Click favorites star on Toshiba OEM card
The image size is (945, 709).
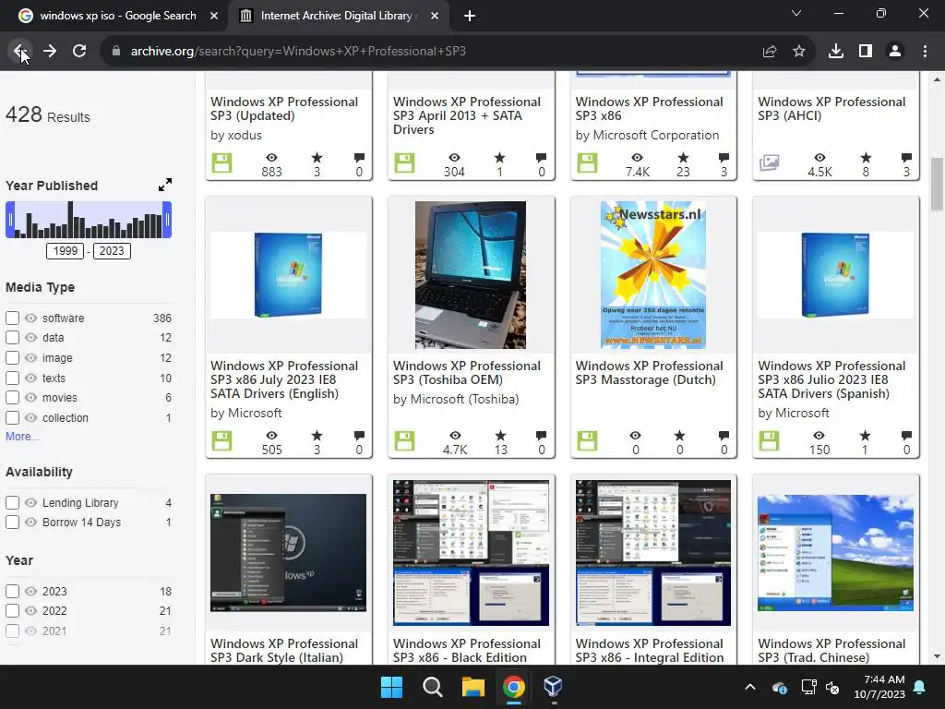pos(500,436)
